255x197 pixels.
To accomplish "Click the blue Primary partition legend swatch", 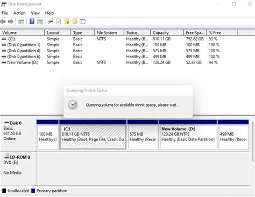I will [x=33, y=191].
